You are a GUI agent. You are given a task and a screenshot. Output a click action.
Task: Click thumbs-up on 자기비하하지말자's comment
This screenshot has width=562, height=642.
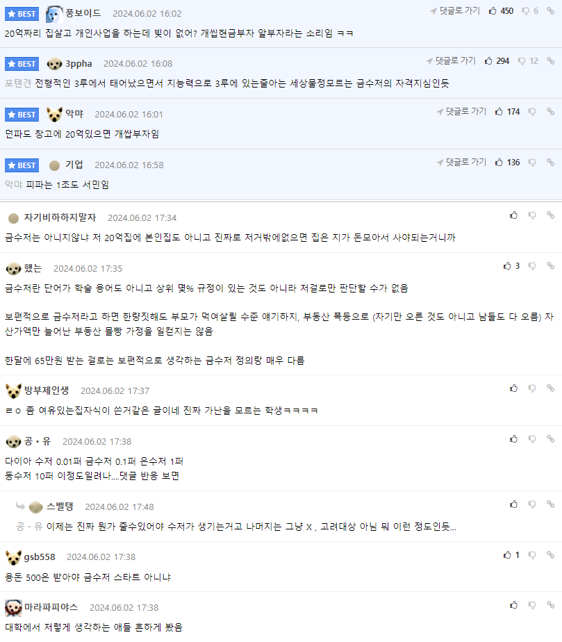point(513,215)
